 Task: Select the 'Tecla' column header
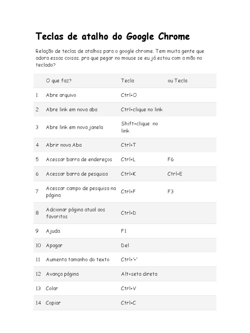(128, 81)
